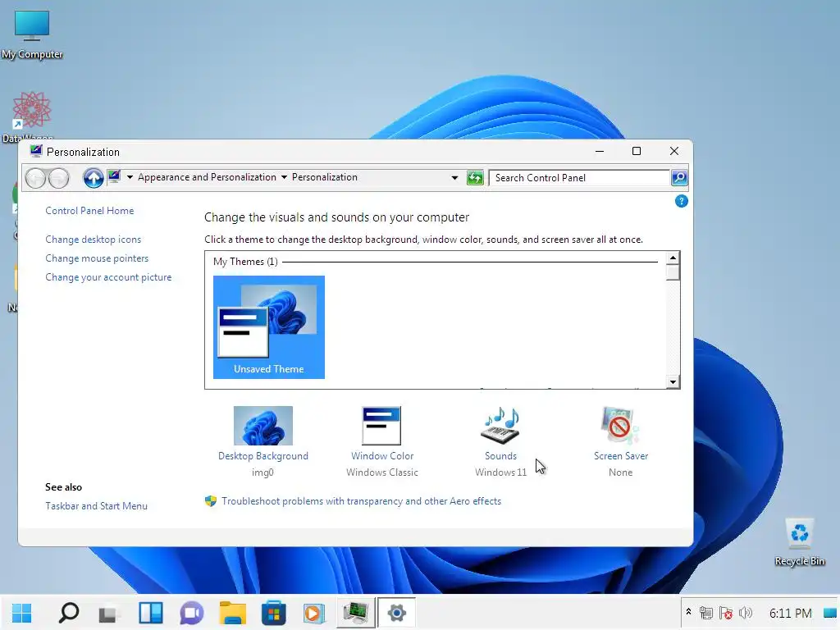
Task: Click the Sounds label
Action: click(500, 456)
